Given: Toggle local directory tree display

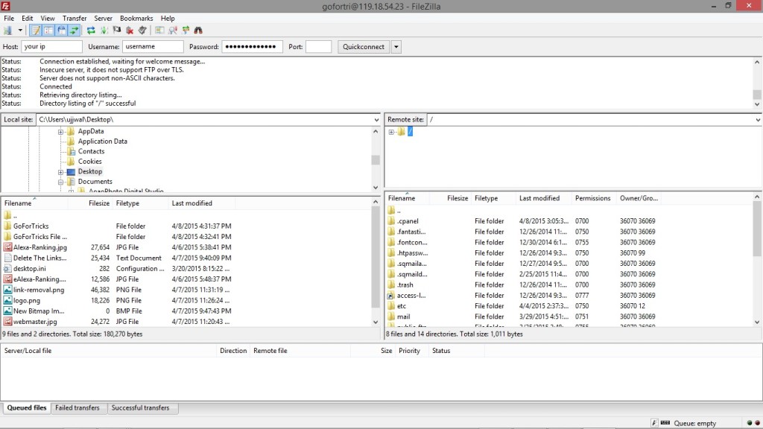Looking at the screenshot, I should click(48, 30).
